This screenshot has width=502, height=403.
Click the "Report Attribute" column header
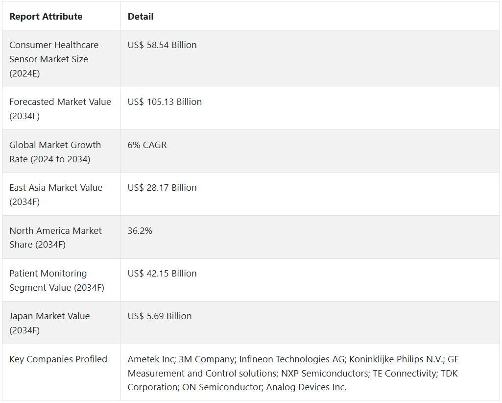tap(46, 17)
